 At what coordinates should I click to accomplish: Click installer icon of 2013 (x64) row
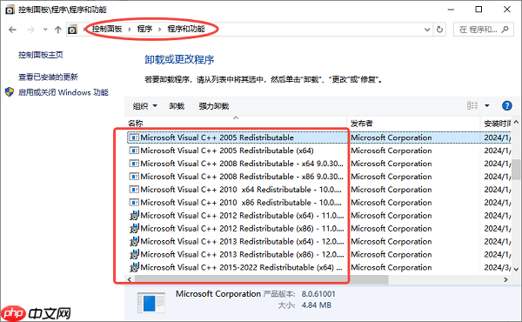134,241
